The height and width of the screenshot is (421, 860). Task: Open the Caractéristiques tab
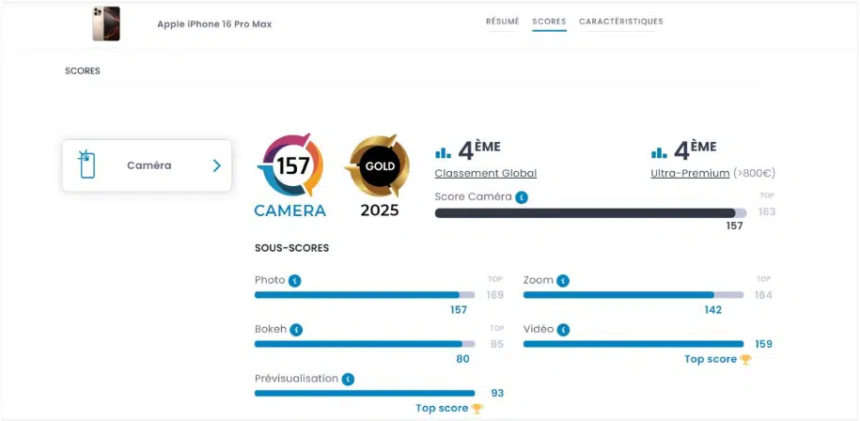point(621,22)
